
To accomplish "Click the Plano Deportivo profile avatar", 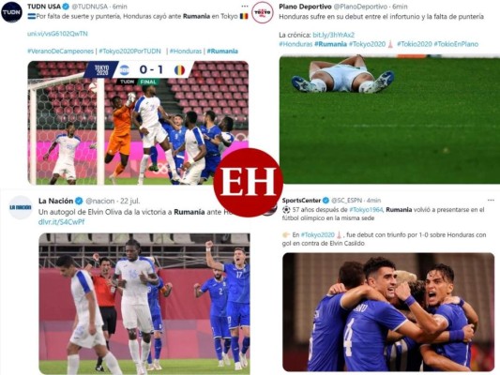I will 262,12.
